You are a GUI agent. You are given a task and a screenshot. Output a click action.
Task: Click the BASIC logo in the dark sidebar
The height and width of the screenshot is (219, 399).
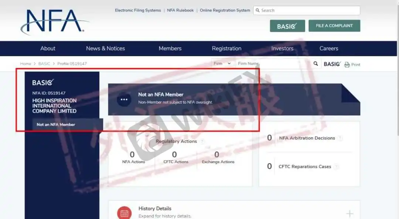[x=43, y=82]
